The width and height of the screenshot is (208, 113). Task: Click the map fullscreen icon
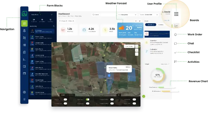tap(137, 46)
